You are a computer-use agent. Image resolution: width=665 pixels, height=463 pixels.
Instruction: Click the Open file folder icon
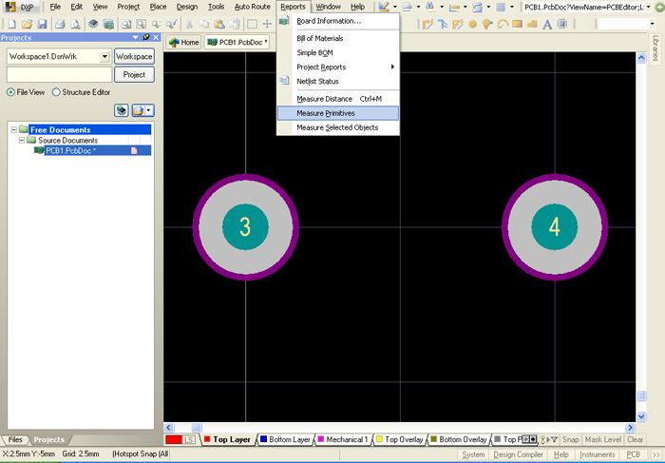tap(26, 24)
